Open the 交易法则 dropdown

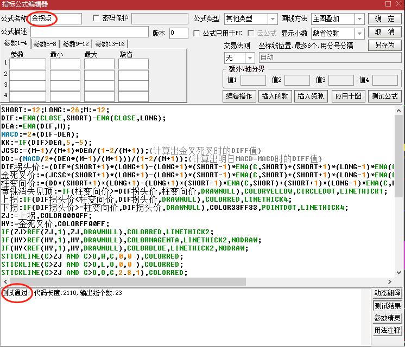pyautogui.click(x=250, y=57)
